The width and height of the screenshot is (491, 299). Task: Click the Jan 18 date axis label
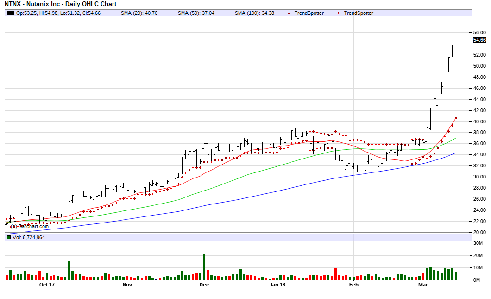point(277,285)
